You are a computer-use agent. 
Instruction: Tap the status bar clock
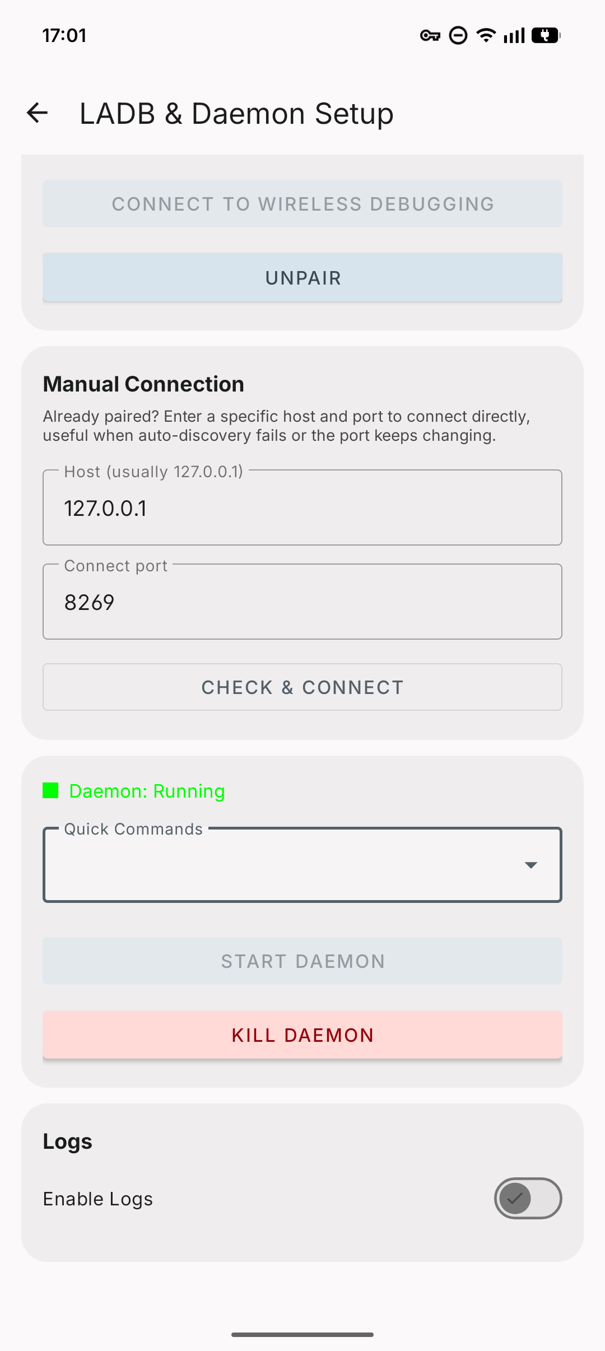point(64,35)
